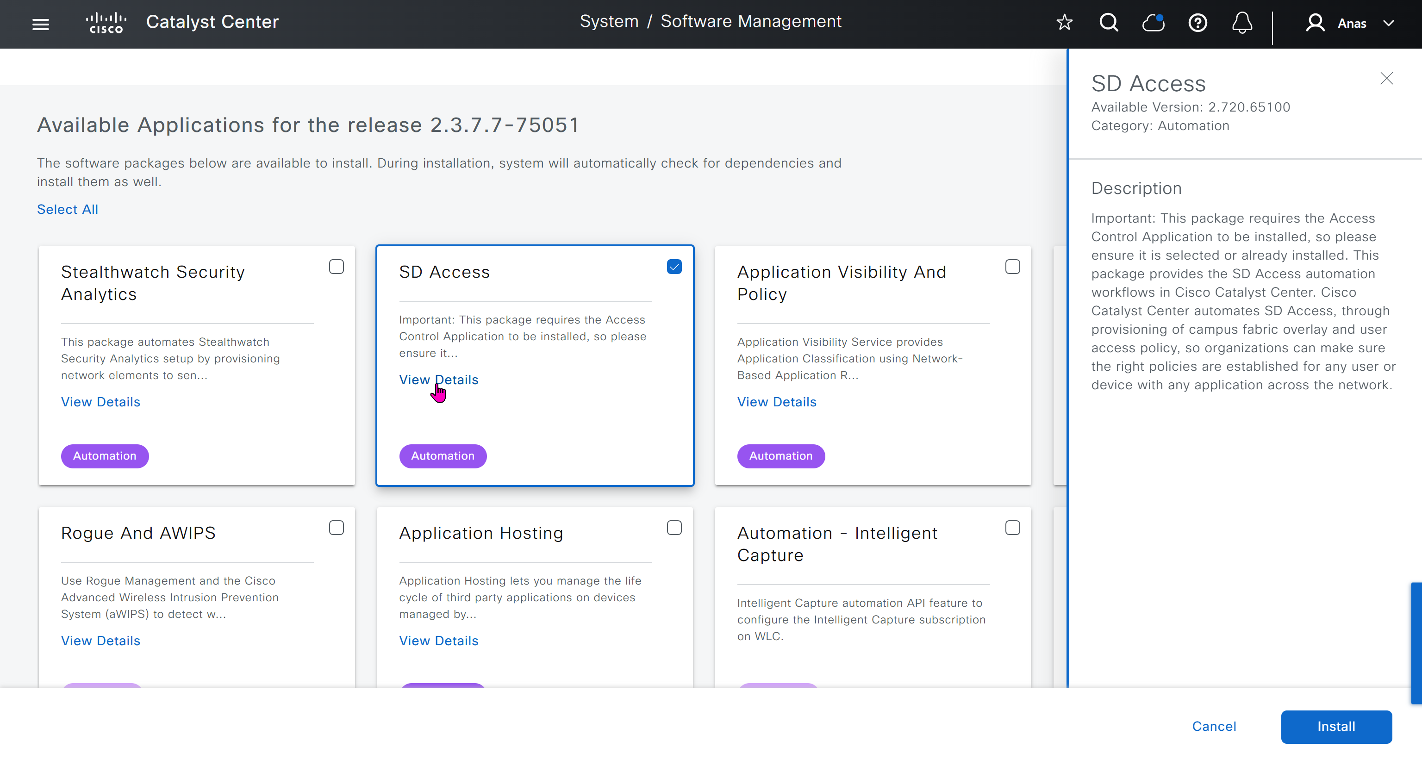
Task: Click the Cisco logo
Action: pyautogui.click(x=106, y=23)
